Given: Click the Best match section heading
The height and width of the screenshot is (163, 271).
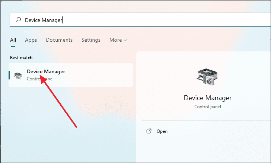Looking at the screenshot, I should (x=21, y=58).
